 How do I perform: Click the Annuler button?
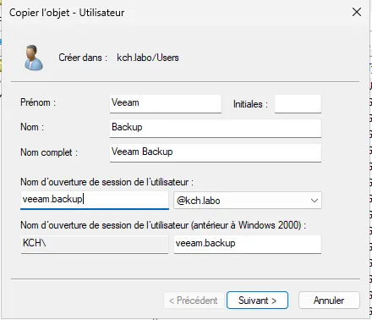pos(329,301)
